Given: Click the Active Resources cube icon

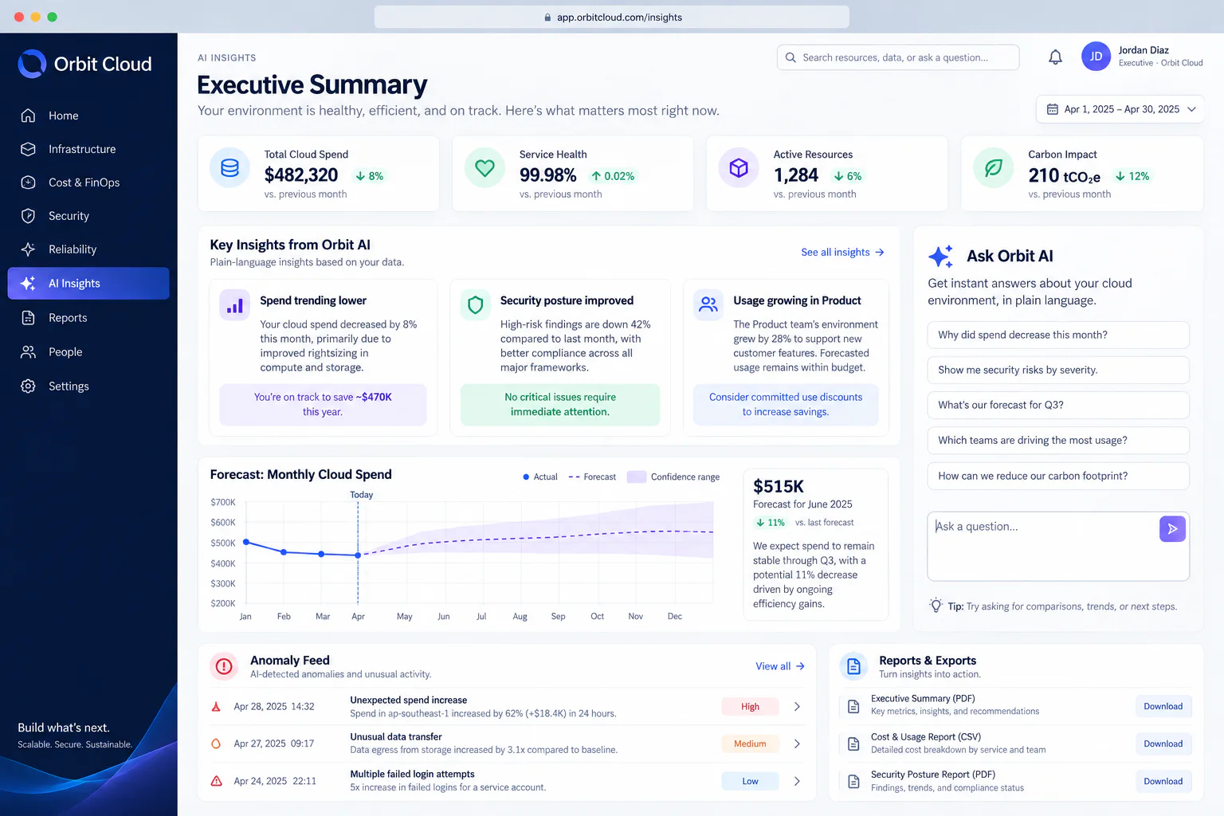Looking at the screenshot, I should point(739,168).
